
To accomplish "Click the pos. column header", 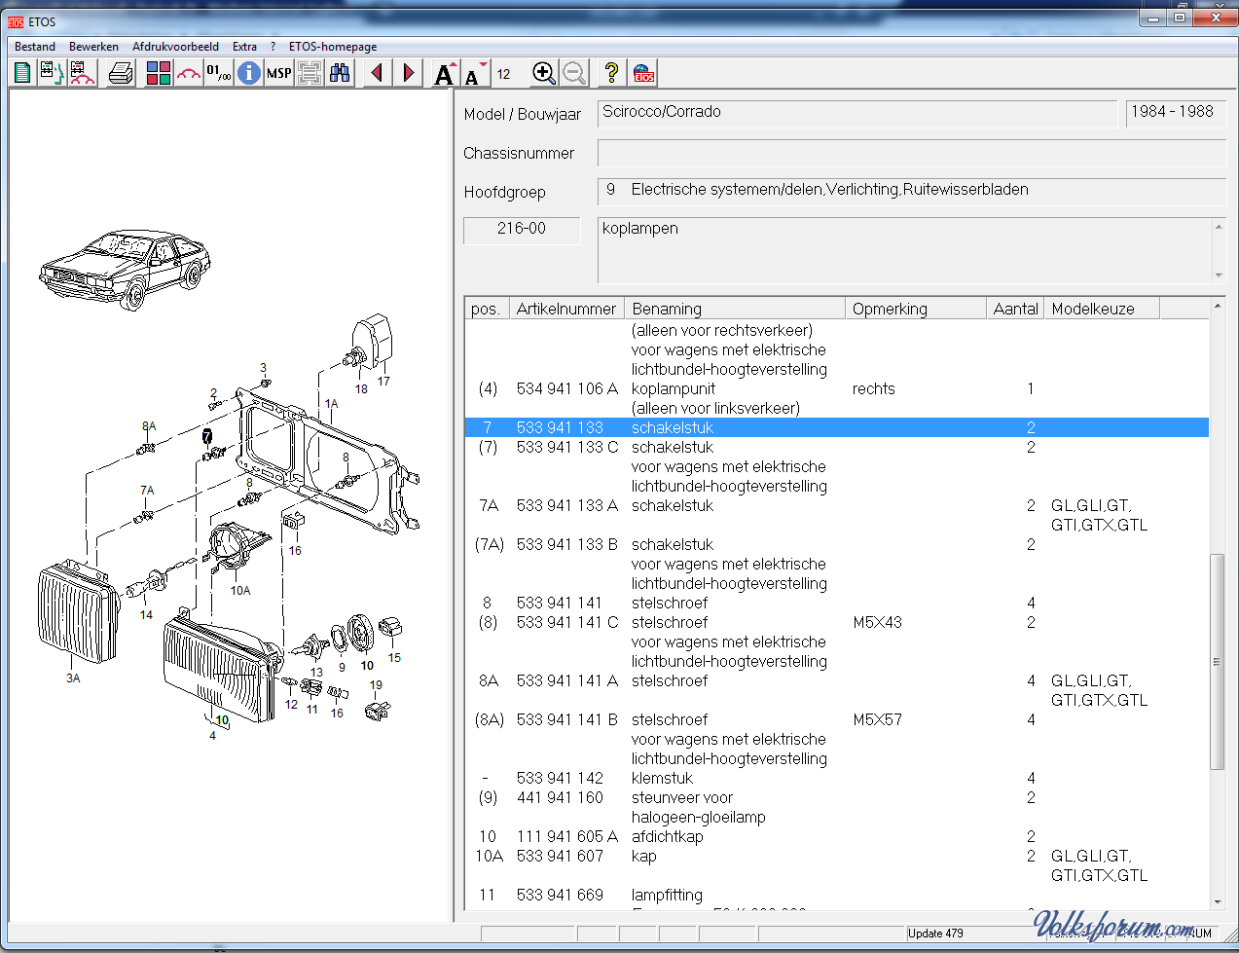I will [487, 309].
